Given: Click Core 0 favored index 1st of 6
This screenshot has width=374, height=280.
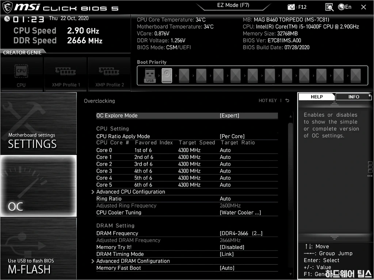Looking at the screenshot, I should click(x=143, y=150).
